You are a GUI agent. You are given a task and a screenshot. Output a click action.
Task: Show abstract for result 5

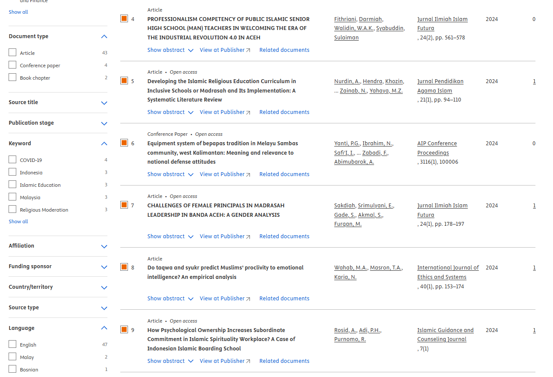click(x=170, y=112)
